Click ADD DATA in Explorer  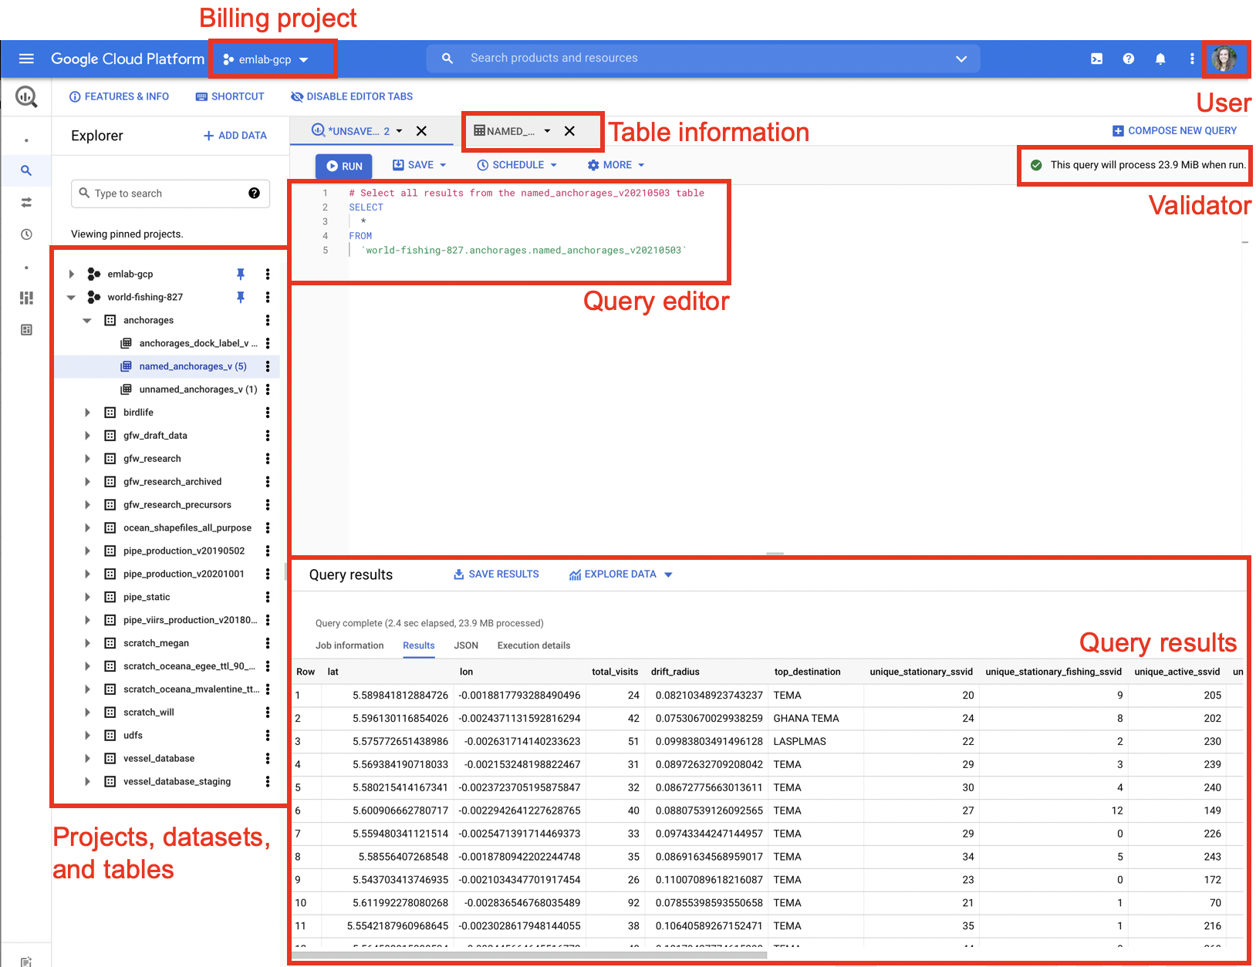(x=235, y=136)
